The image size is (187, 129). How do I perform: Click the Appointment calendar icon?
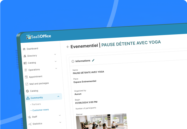26,77
